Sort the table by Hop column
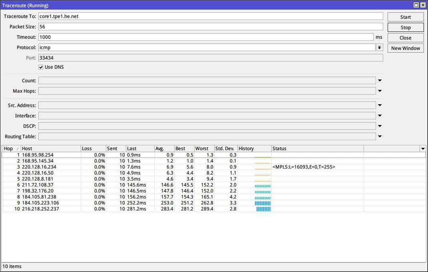Viewport: 428px width, 272px height. point(11,149)
